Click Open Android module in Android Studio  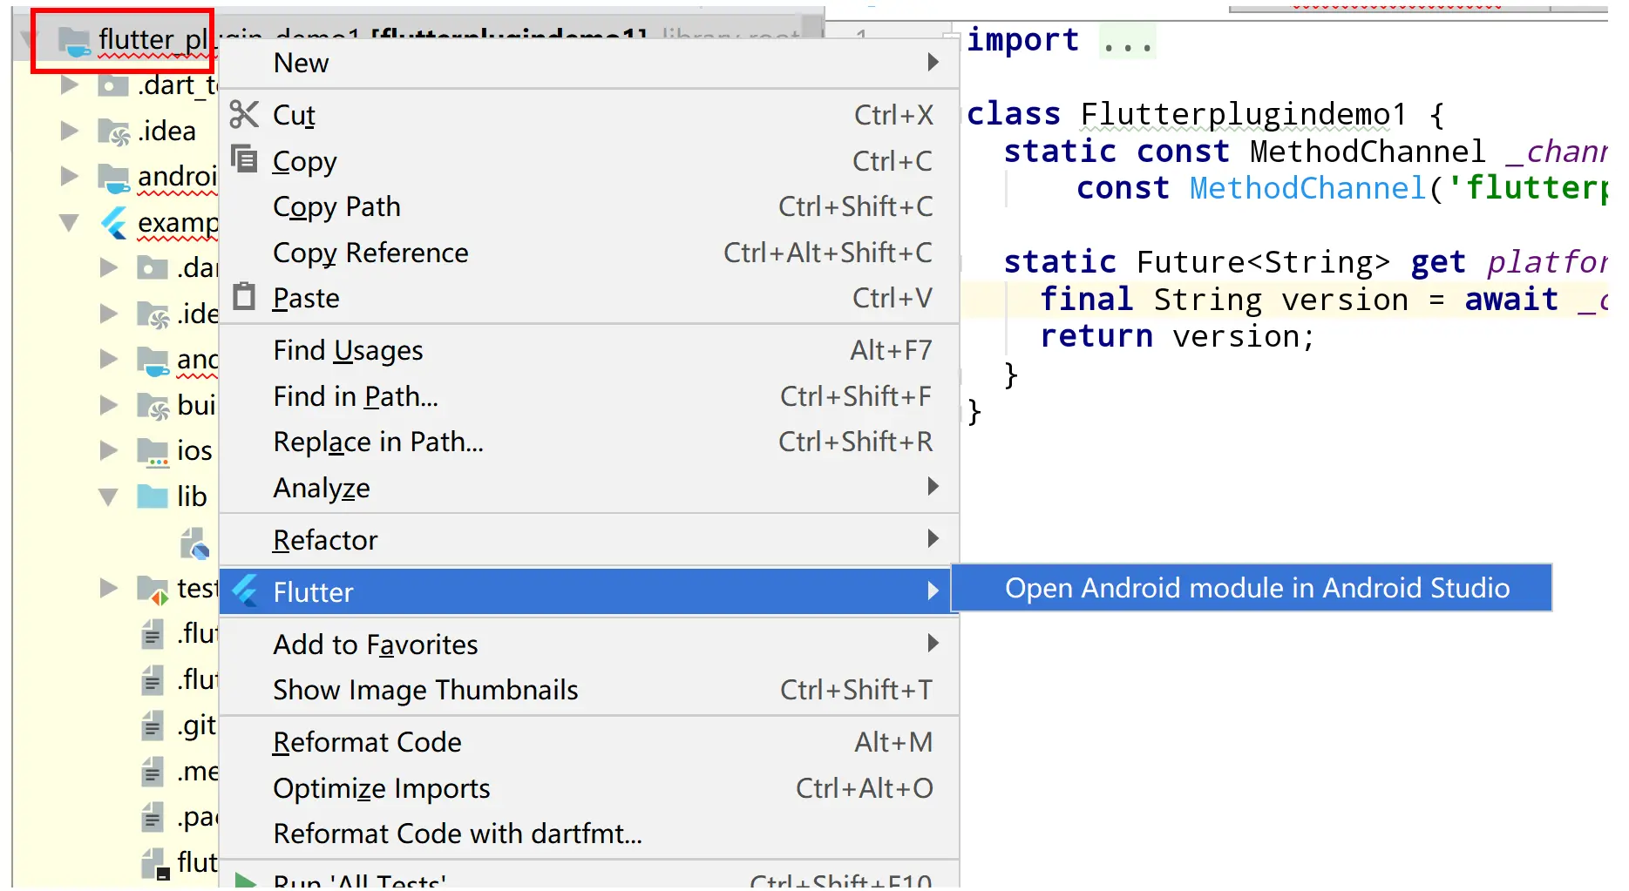pos(1252,588)
